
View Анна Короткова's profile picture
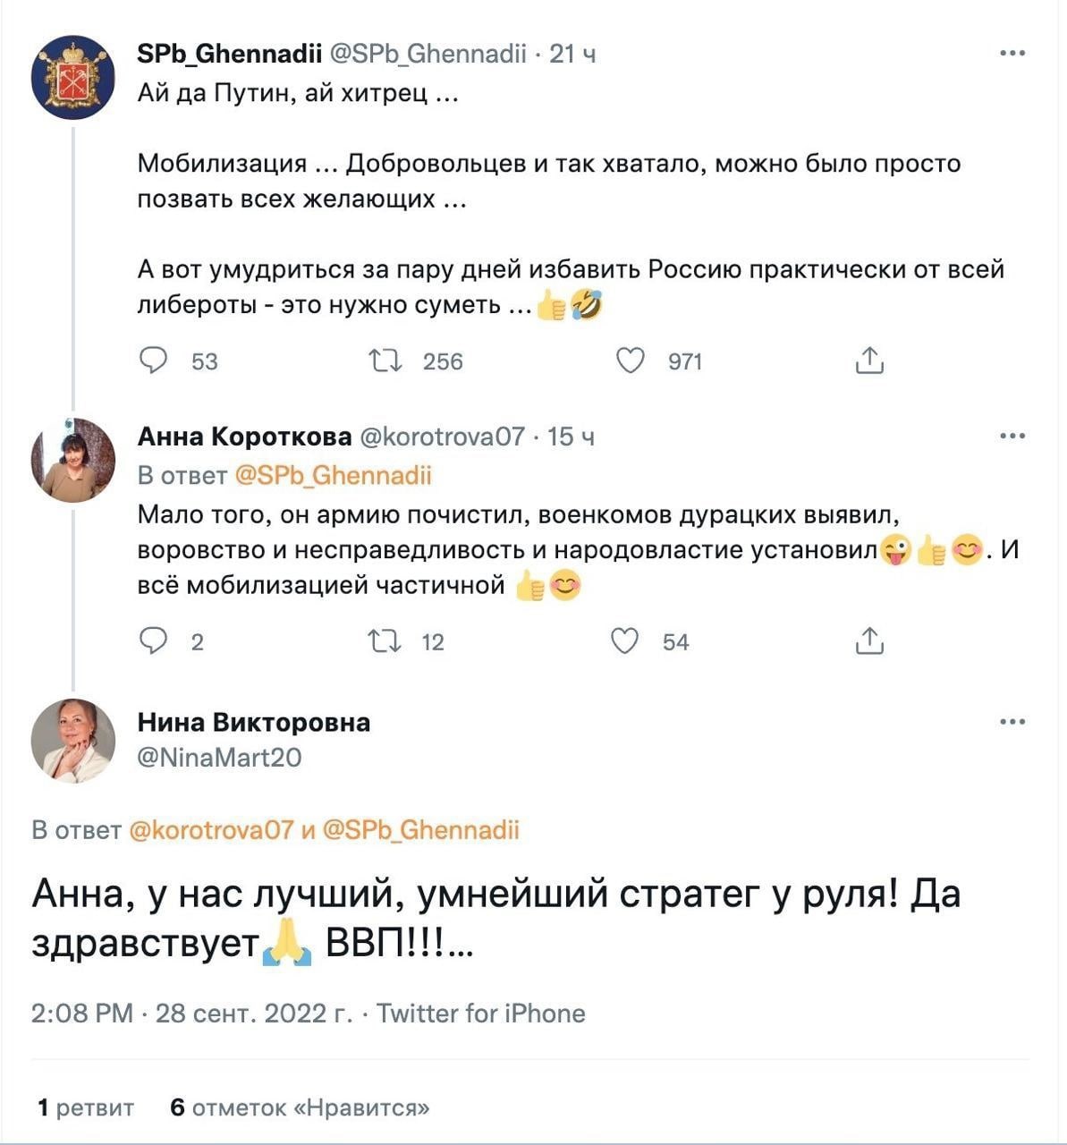pyautogui.click(x=73, y=460)
